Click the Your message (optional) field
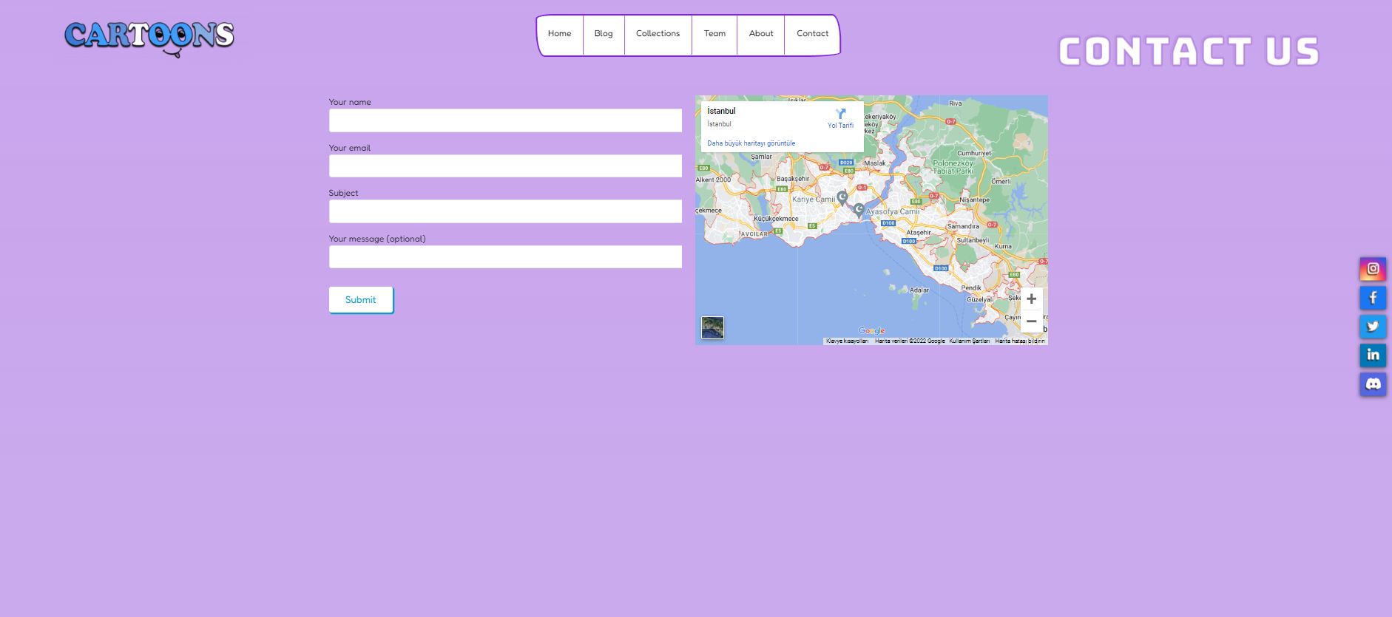The height and width of the screenshot is (617, 1392). (505, 256)
